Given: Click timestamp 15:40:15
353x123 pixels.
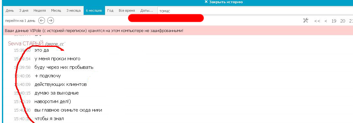Looking at the screenshot, I should (x=22, y=93).
